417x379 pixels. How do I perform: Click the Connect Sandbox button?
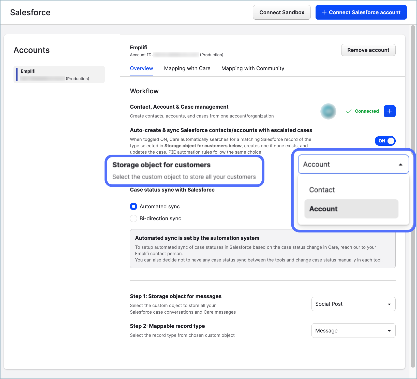point(281,12)
